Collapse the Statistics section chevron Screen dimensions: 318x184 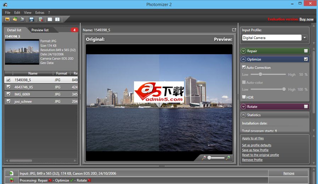click(243, 115)
